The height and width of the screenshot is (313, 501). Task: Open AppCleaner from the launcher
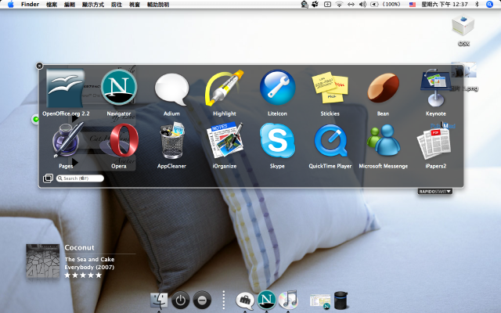[172, 141]
